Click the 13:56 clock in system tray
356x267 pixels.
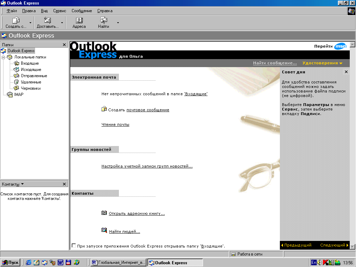click(x=348, y=262)
